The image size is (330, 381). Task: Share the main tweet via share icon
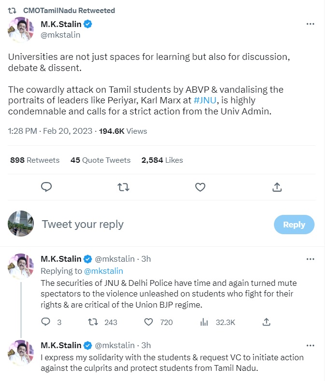click(277, 187)
